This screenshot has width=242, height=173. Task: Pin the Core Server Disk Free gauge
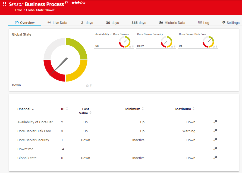click(x=216, y=47)
